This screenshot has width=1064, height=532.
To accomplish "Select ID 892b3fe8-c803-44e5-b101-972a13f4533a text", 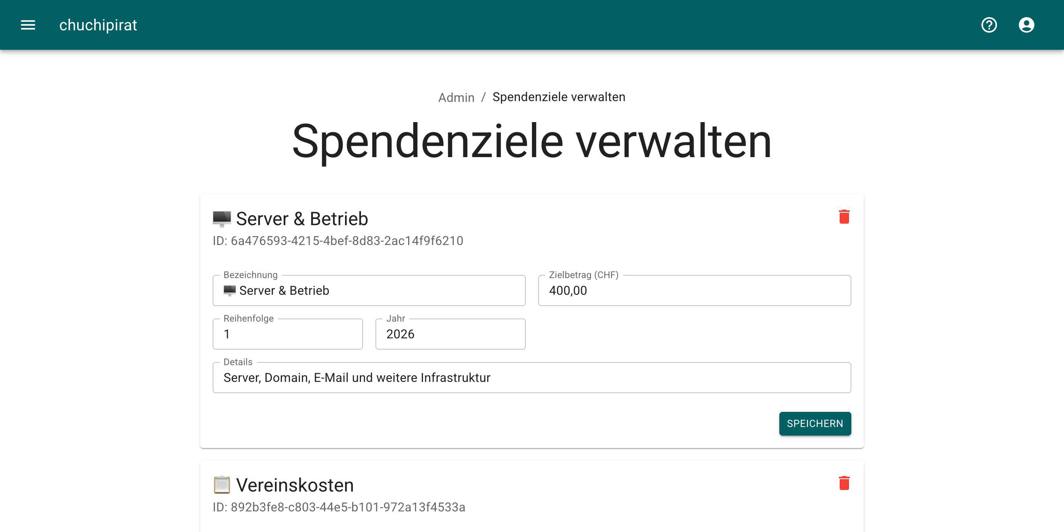I will (x=339, y=507).
